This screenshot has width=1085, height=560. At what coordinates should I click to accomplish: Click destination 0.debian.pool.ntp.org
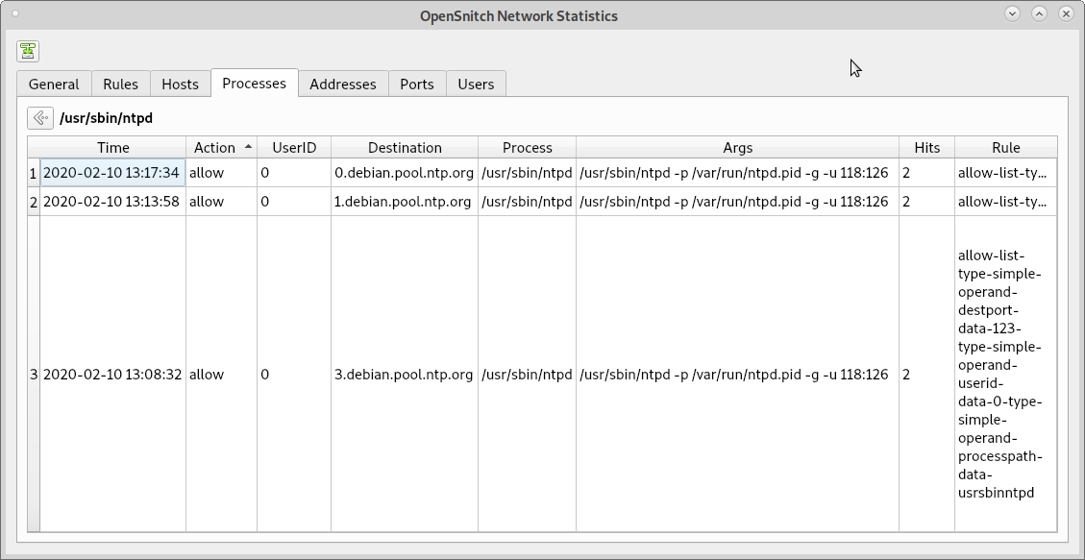(405, 173)
